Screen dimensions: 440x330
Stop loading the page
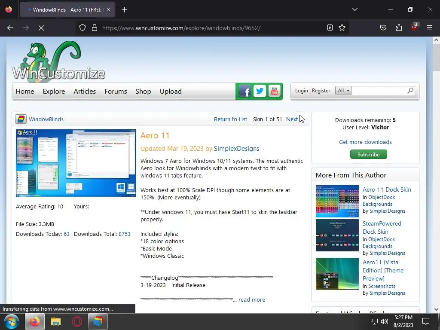41,28
